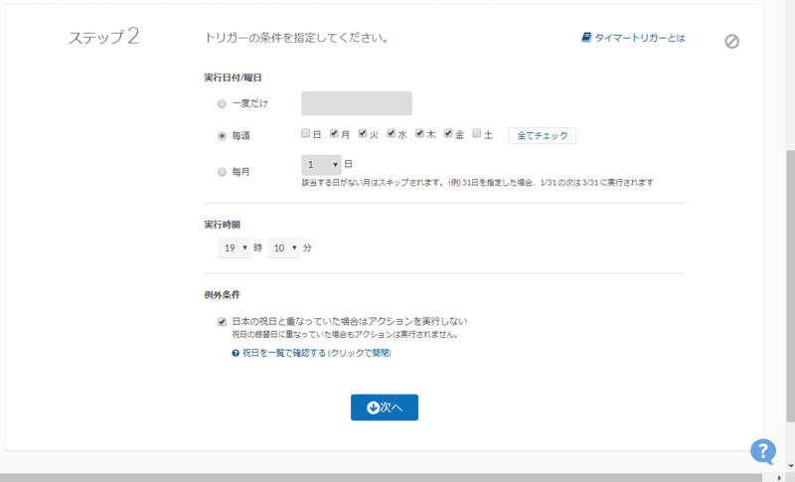Uncheck the 月 (Monday) checkbox
The image size is (795, 482).
[x=334, y=133]
